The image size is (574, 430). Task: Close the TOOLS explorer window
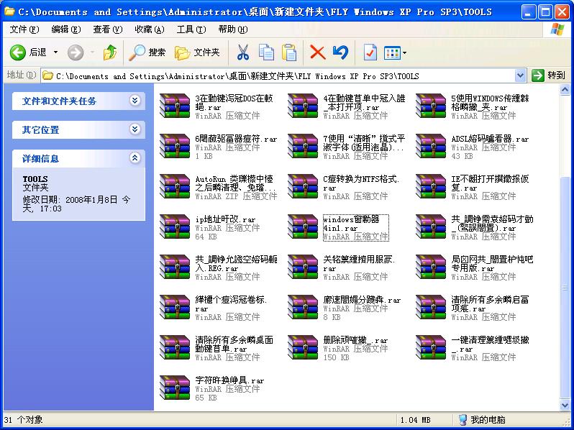coord(562,12)
